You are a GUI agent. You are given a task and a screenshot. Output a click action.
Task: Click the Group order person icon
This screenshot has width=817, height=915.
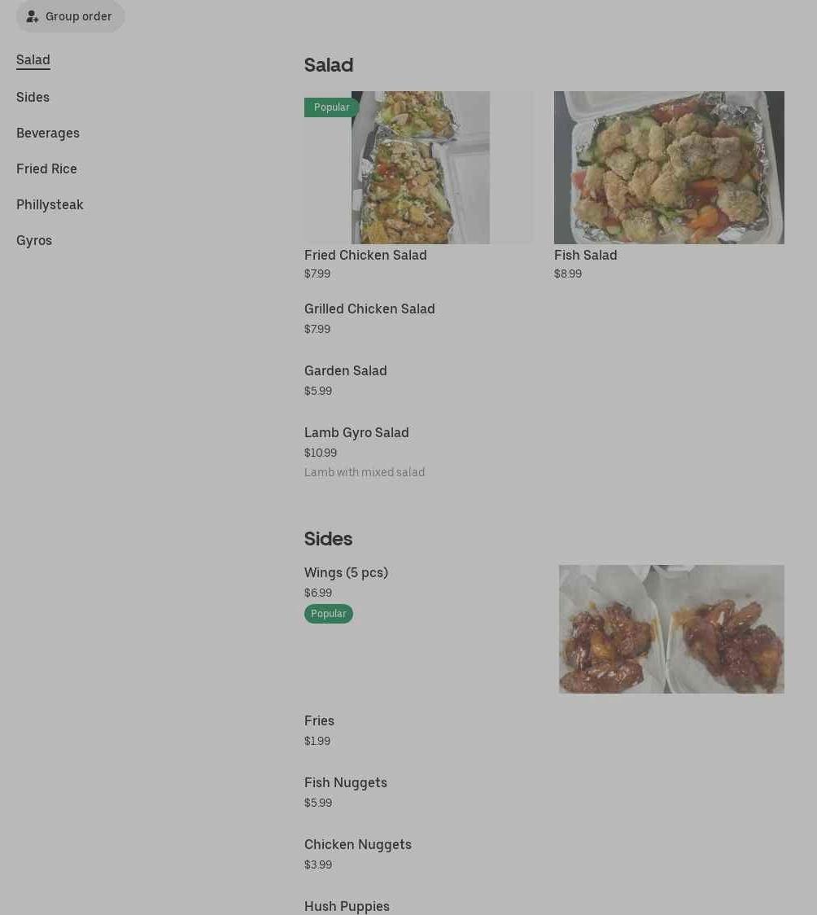pos(33,16)
